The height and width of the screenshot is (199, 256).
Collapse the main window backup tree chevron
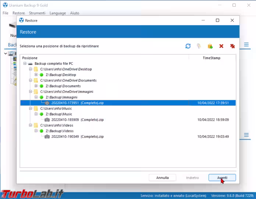[6, 53]
